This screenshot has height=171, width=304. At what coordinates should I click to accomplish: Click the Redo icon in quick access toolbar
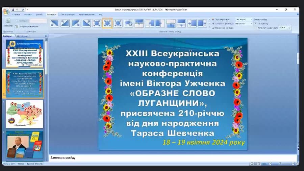click(23, 9)
